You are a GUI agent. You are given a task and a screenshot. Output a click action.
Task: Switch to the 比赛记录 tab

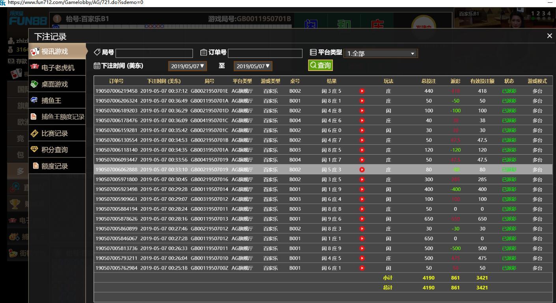[x=57, y=133]
